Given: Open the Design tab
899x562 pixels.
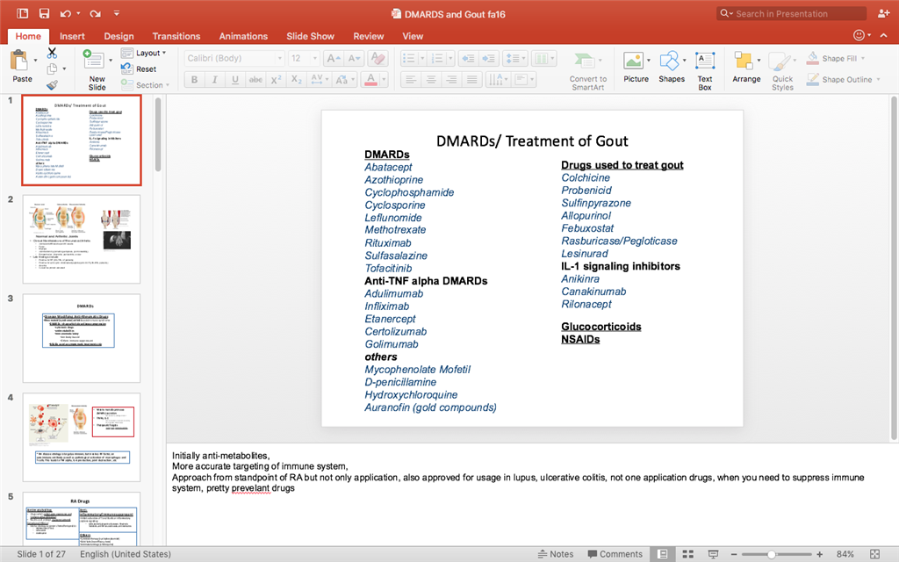Looking at the screenshot, I should [x=119, y=36].
